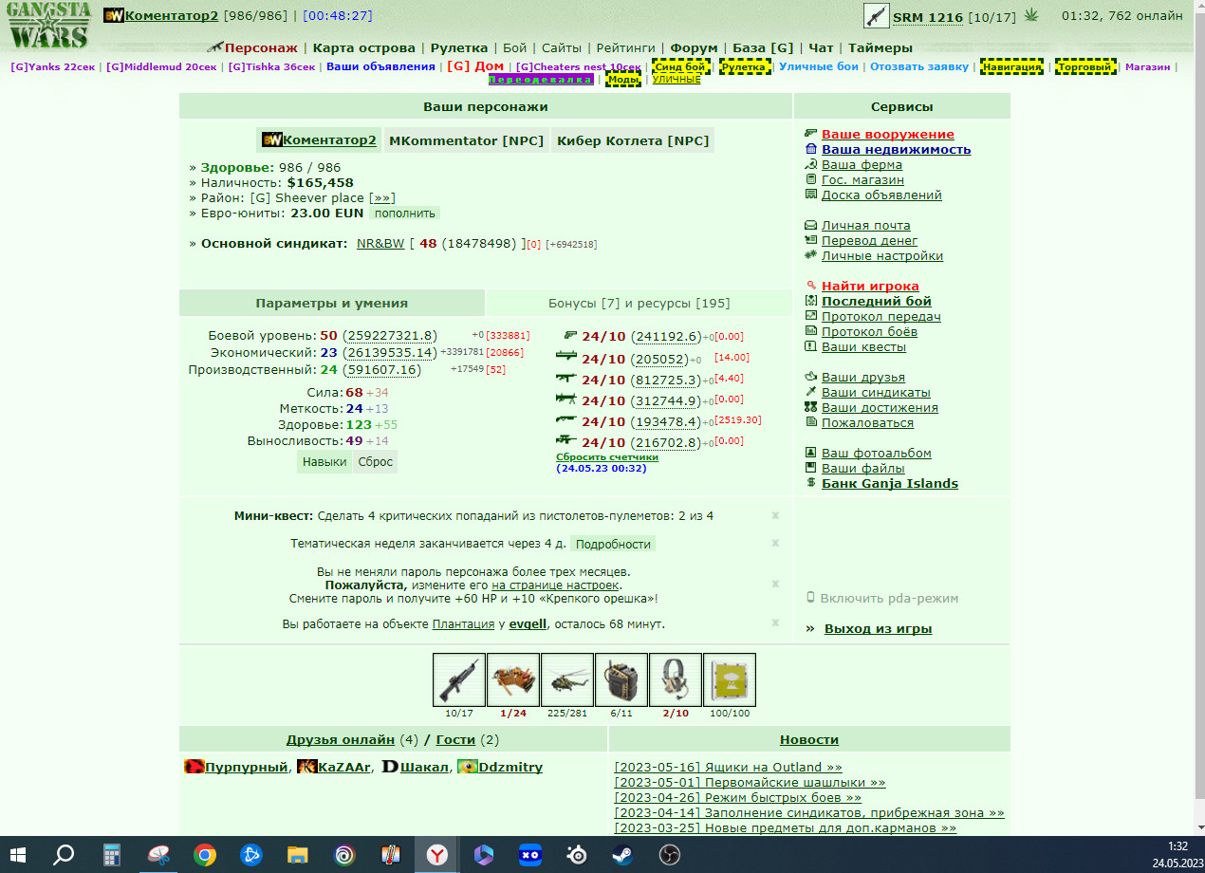Select the Коментатор2 character tab
1205x873 pixels.
pos(319,140)
